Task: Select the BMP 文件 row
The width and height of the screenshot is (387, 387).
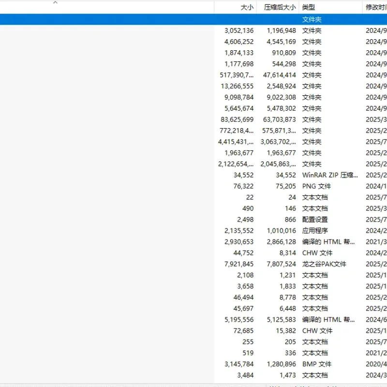Action: tap(193, 364)
